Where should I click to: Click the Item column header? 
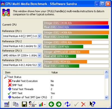point(26,72)
